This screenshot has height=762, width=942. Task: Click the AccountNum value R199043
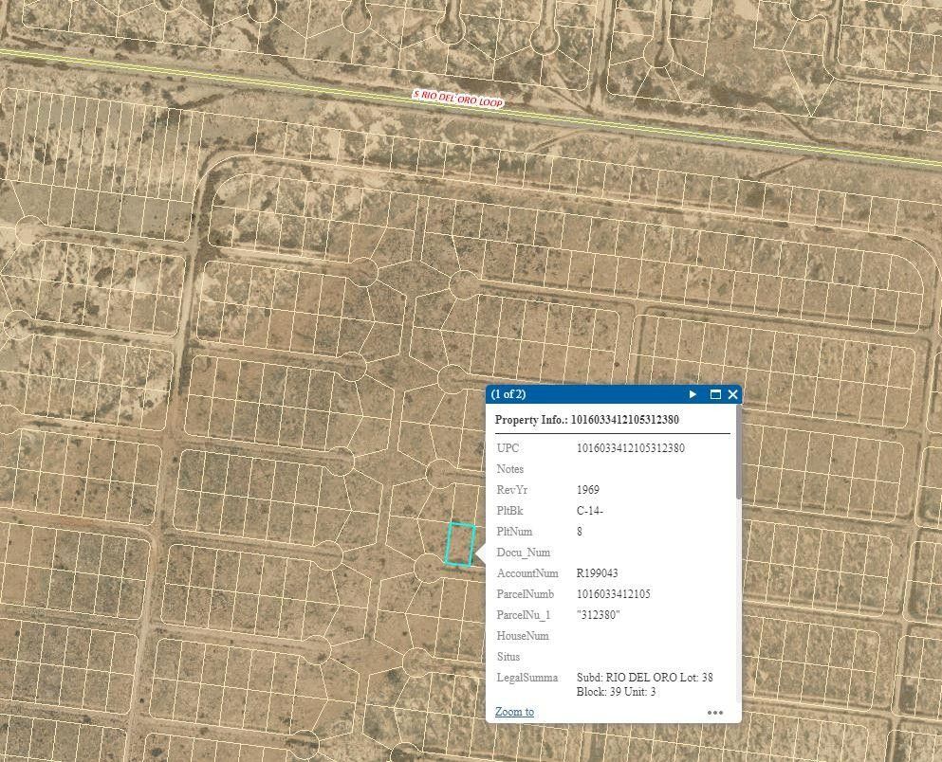[598, 572]
